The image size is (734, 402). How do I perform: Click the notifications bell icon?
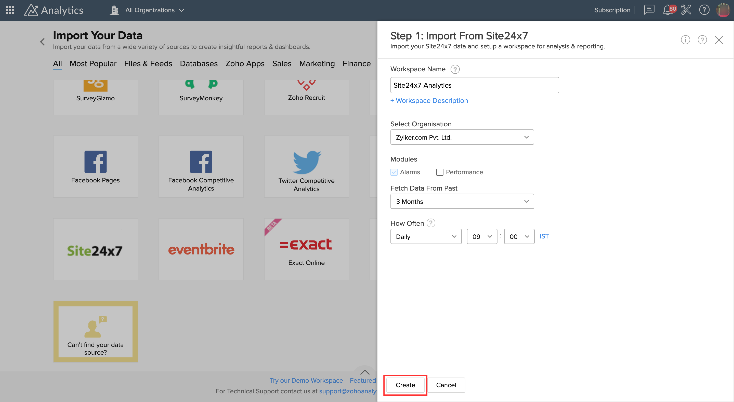click(x=667, y=10)
